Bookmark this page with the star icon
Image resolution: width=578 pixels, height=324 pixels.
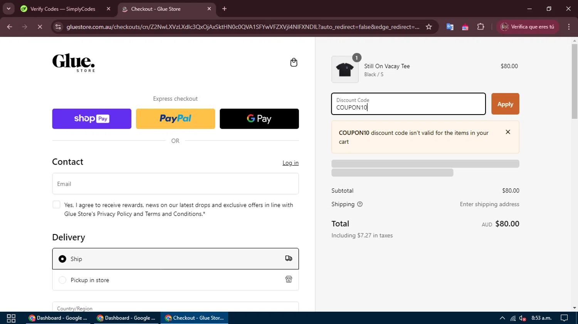tap(429, 27)
